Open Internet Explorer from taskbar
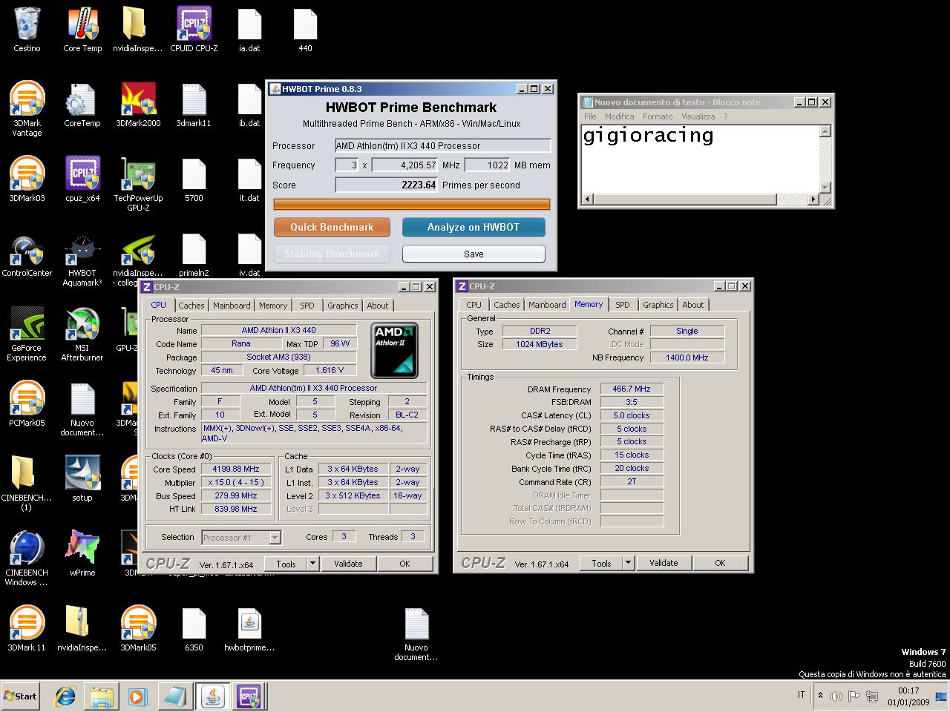950x712 pixels. (65, 696)
